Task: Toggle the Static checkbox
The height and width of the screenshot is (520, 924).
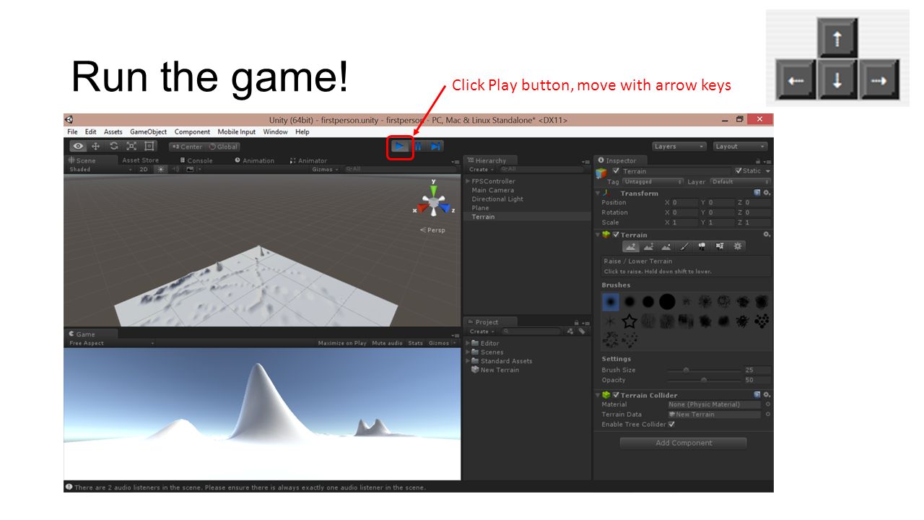Action: coord(738,171)
